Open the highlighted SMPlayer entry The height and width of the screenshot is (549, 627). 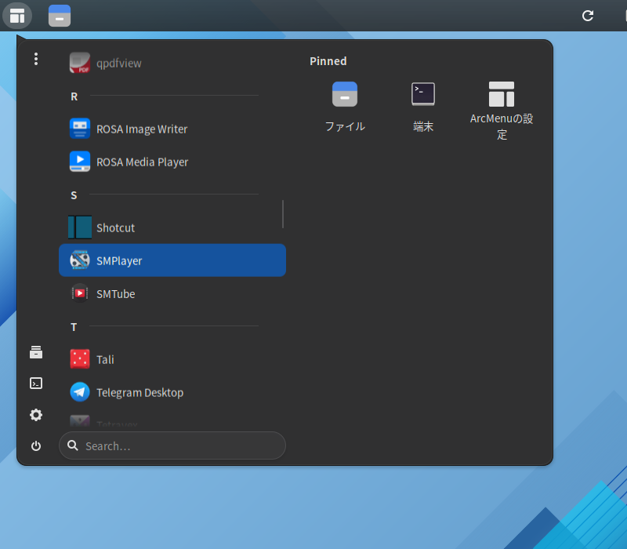click(172, 260)
